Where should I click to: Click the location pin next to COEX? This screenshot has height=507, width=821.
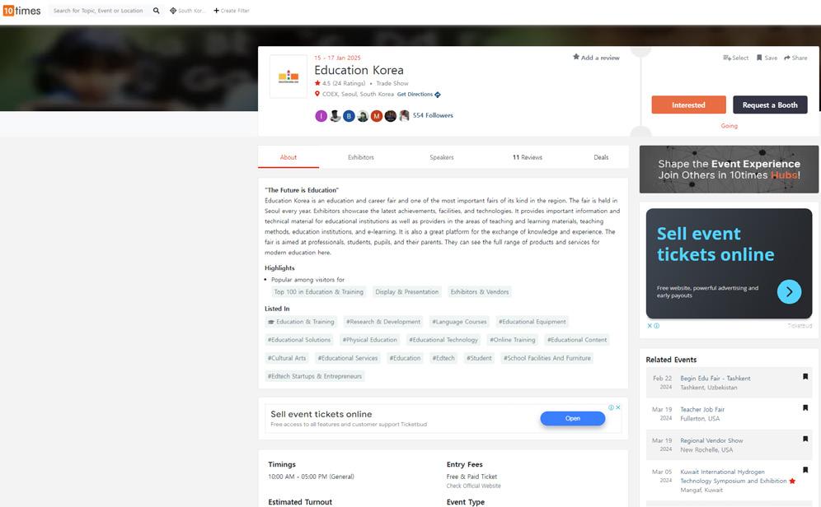coord(317,94)
